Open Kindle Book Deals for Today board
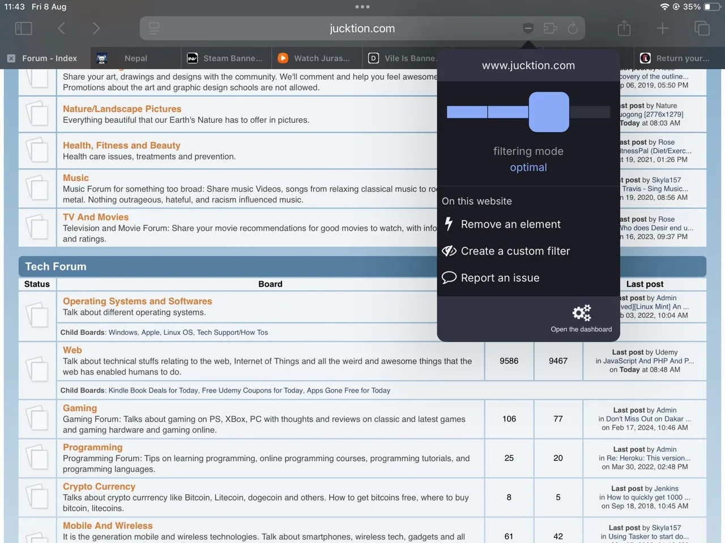 click(x=153, y=390)
